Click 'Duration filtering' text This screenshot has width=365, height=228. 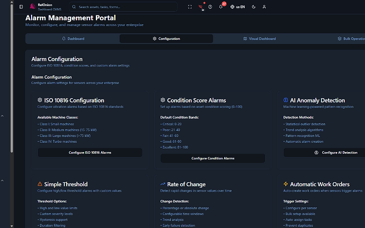[53, 226]
